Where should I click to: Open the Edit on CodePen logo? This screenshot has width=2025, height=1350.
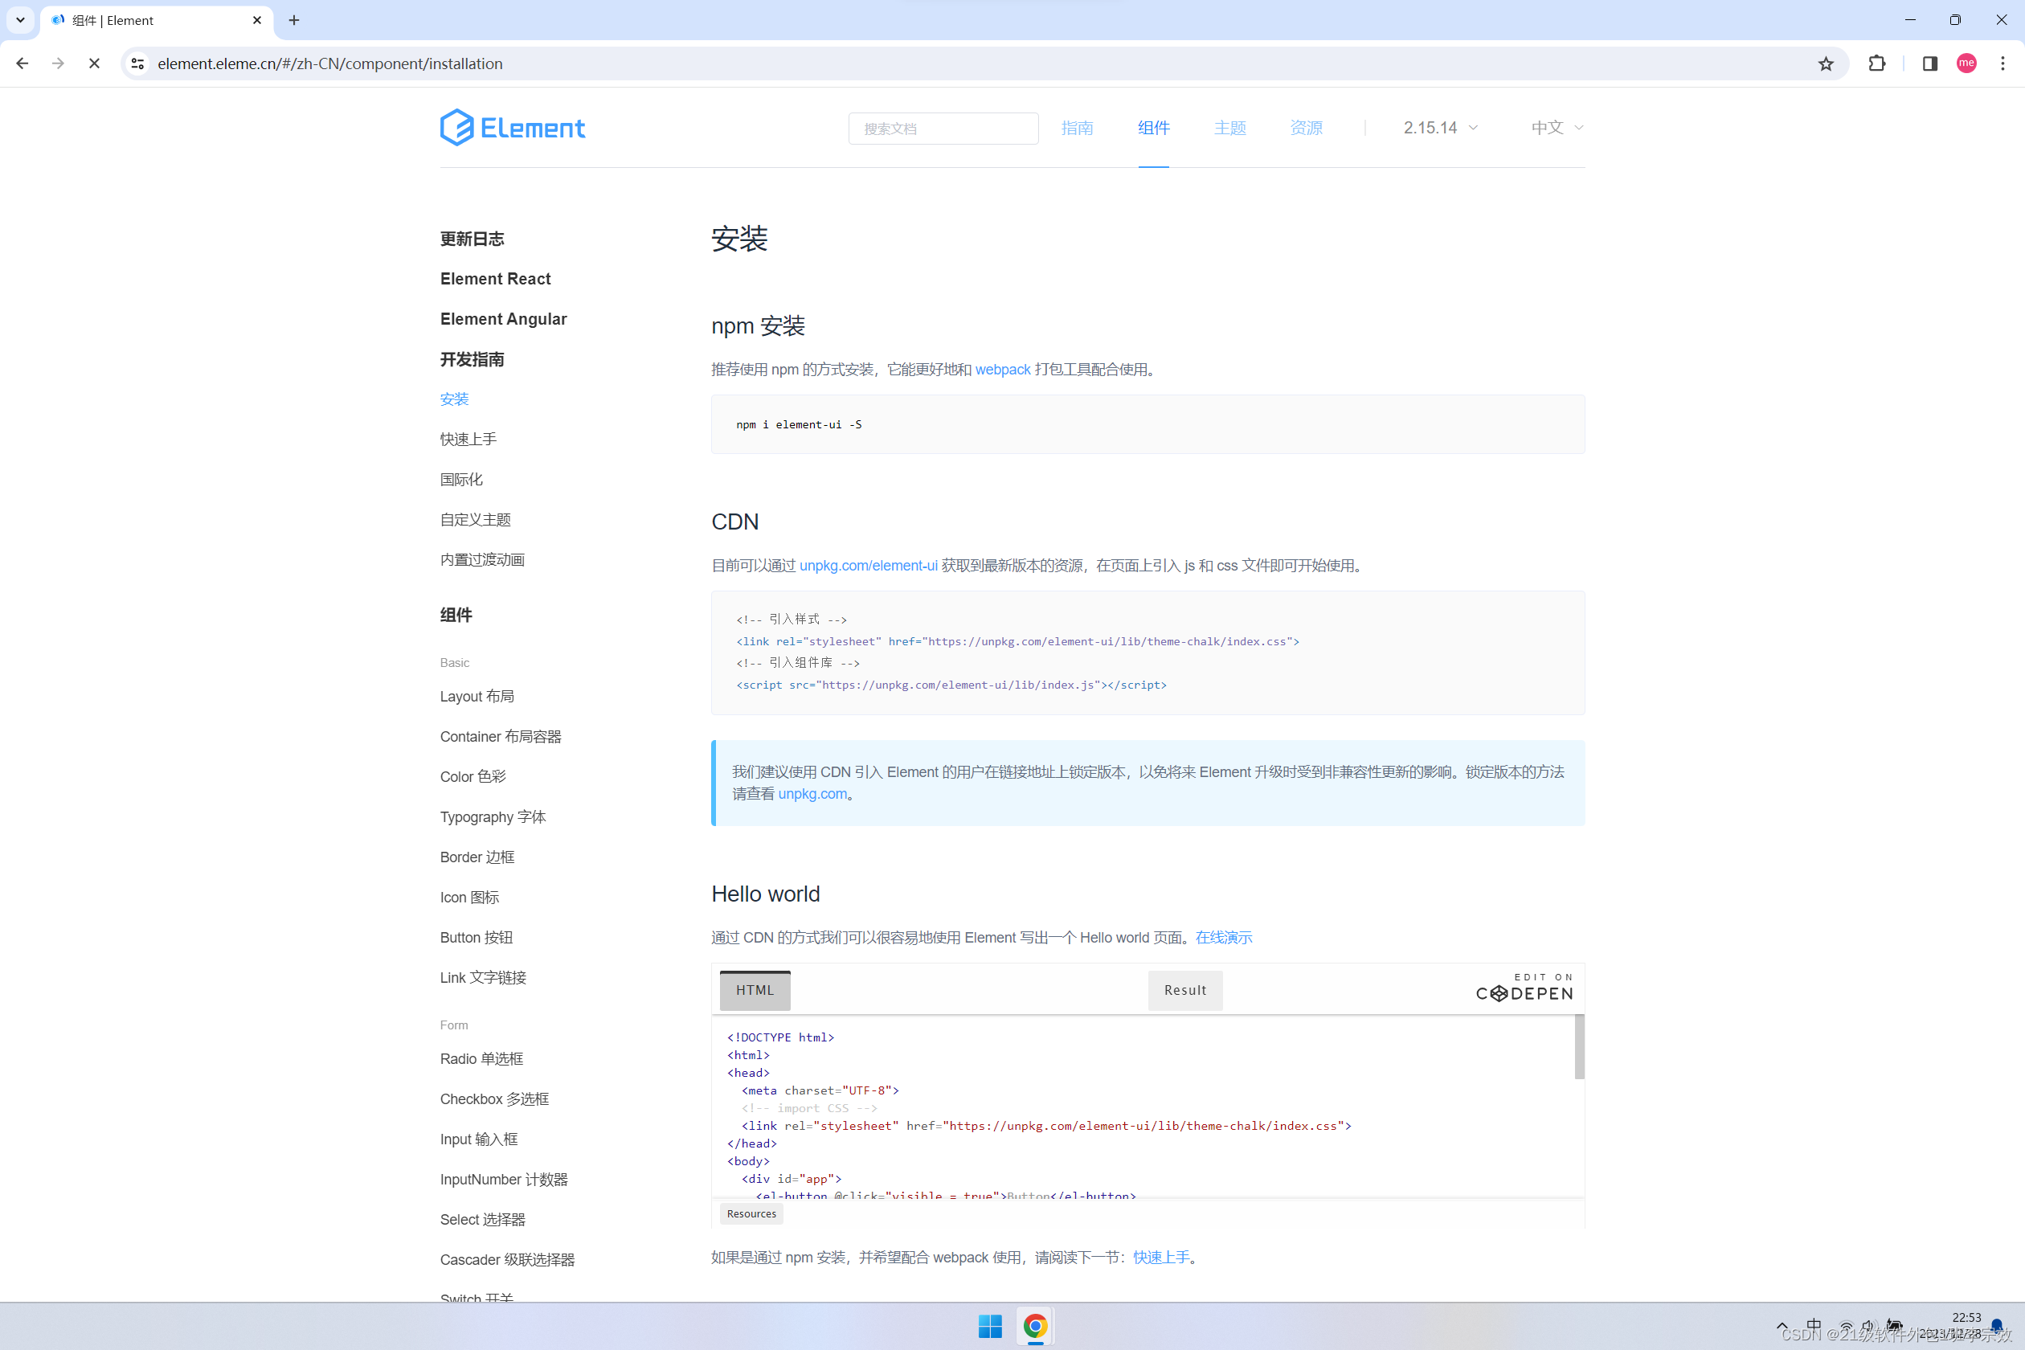1525,988
